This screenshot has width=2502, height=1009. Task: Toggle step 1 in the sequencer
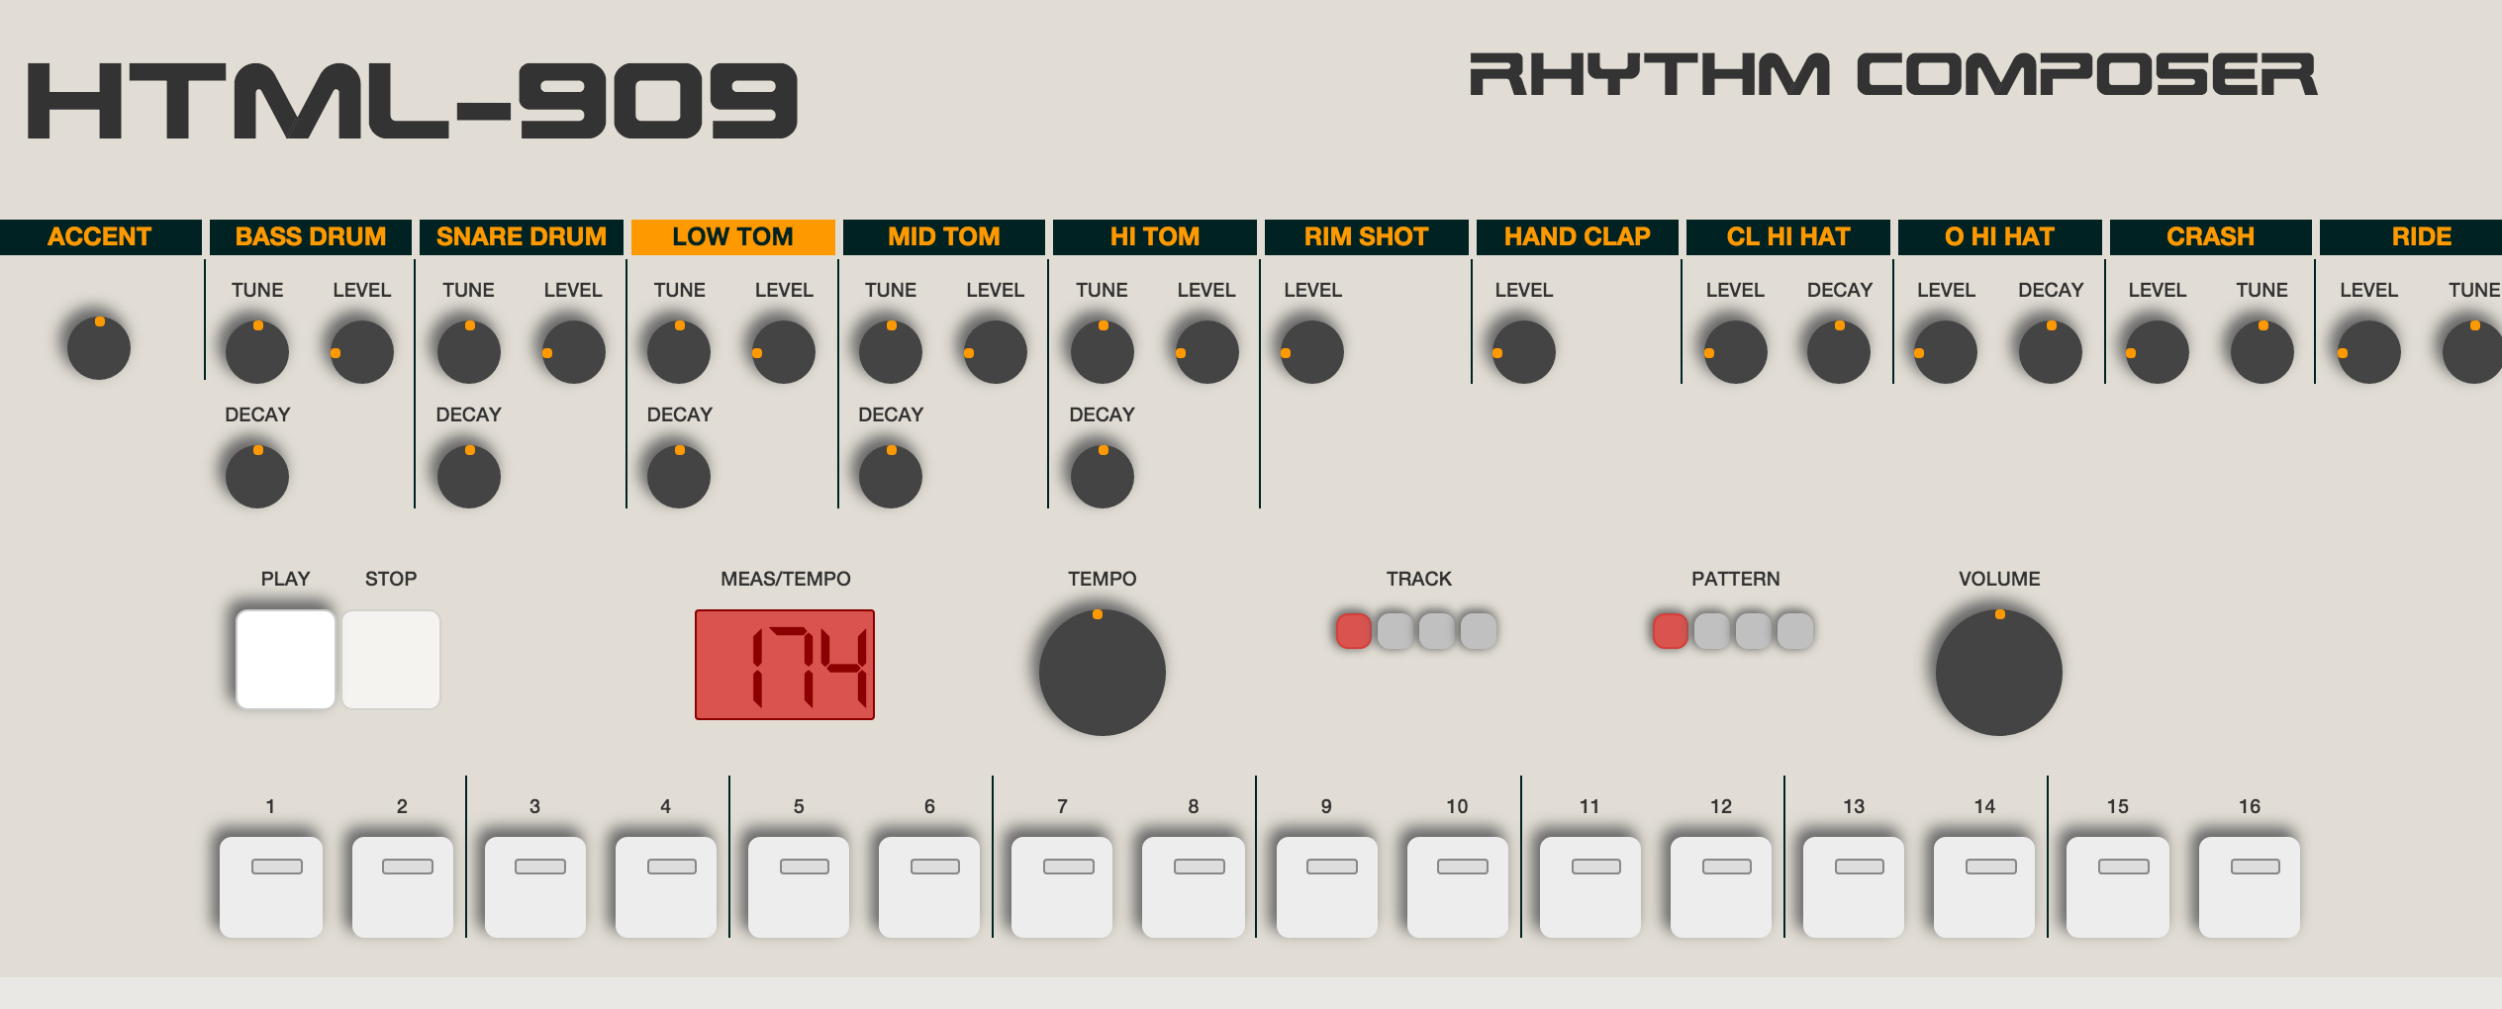271,887
